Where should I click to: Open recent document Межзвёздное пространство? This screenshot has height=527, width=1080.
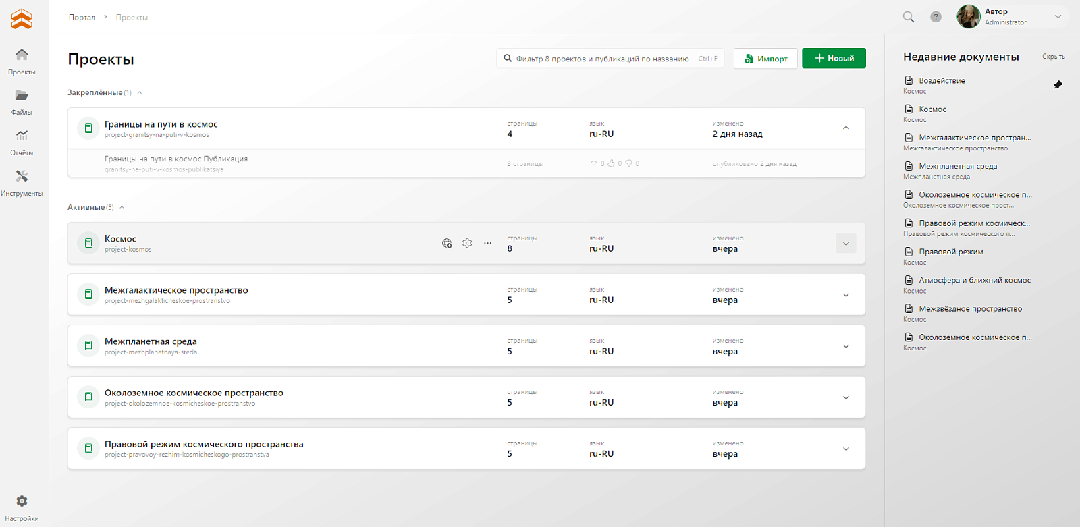(970, 308)
